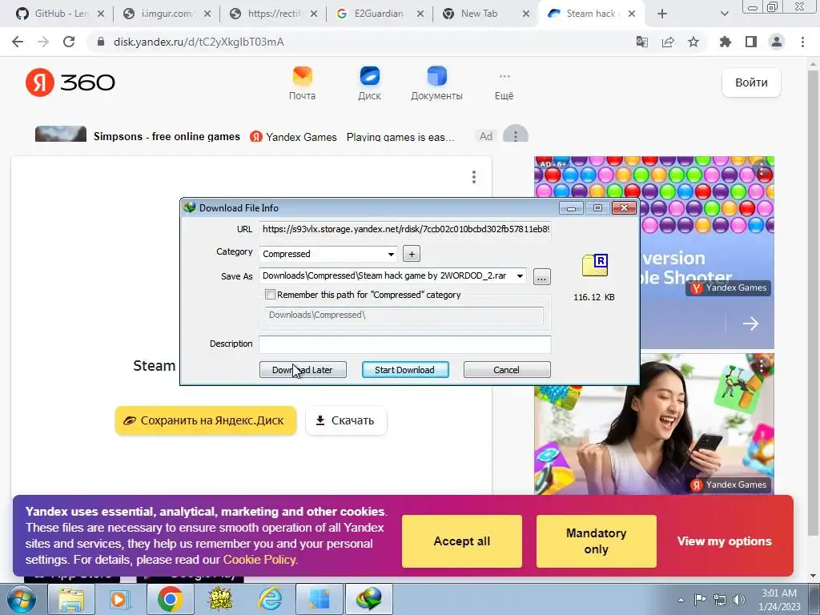The width and height of the screenshot is (820, 615).
Task: Toggle the browser side panel icon
Action: [x=751, y=42]
